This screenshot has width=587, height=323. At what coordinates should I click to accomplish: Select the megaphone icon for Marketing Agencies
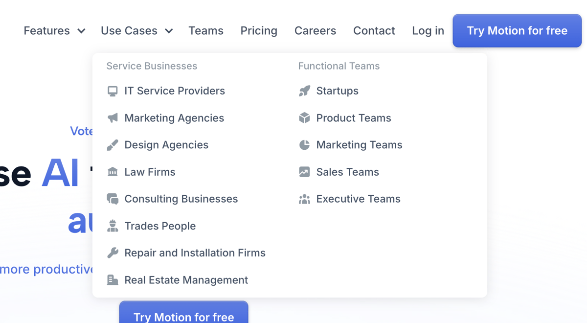click(x=113, y=117)
